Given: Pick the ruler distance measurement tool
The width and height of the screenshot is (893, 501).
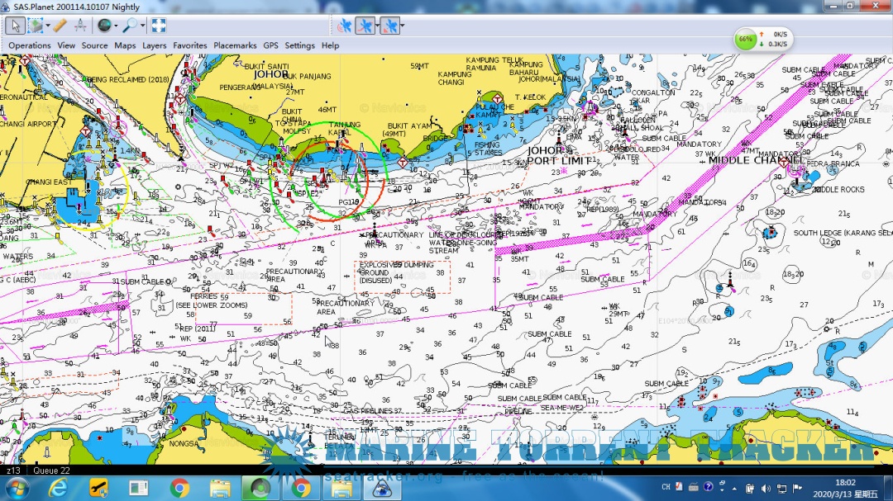Looking at the screenshot, I should pyautogui.click(x=60, y=26).
